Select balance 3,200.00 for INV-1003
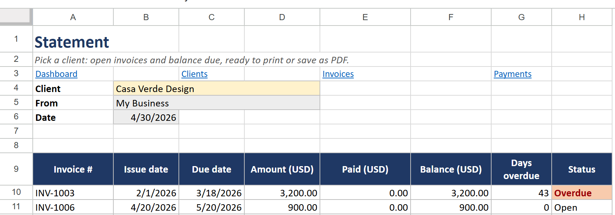This screenshot has width=615, height=215. pyautogui.click(x=451, y=193)
